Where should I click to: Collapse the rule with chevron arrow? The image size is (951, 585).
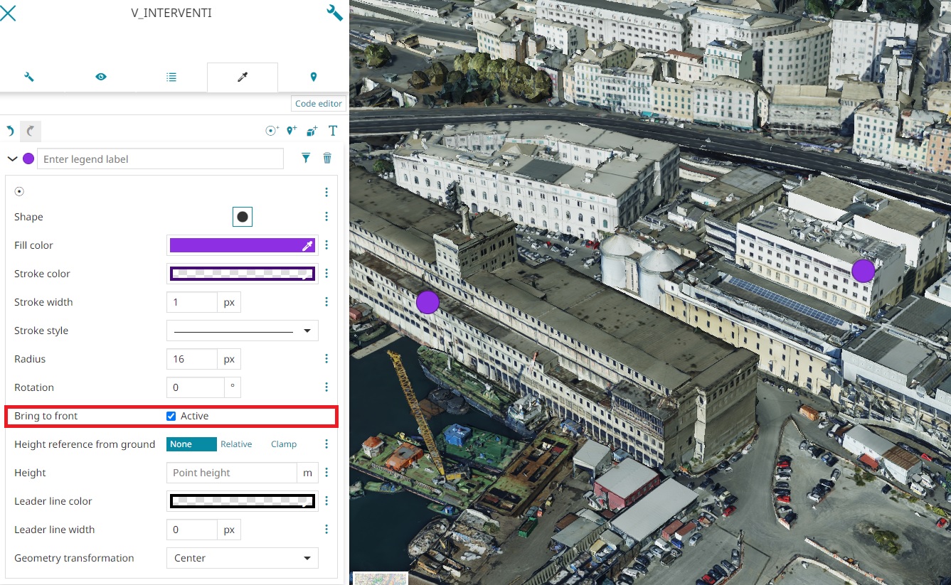click(12, 159)
